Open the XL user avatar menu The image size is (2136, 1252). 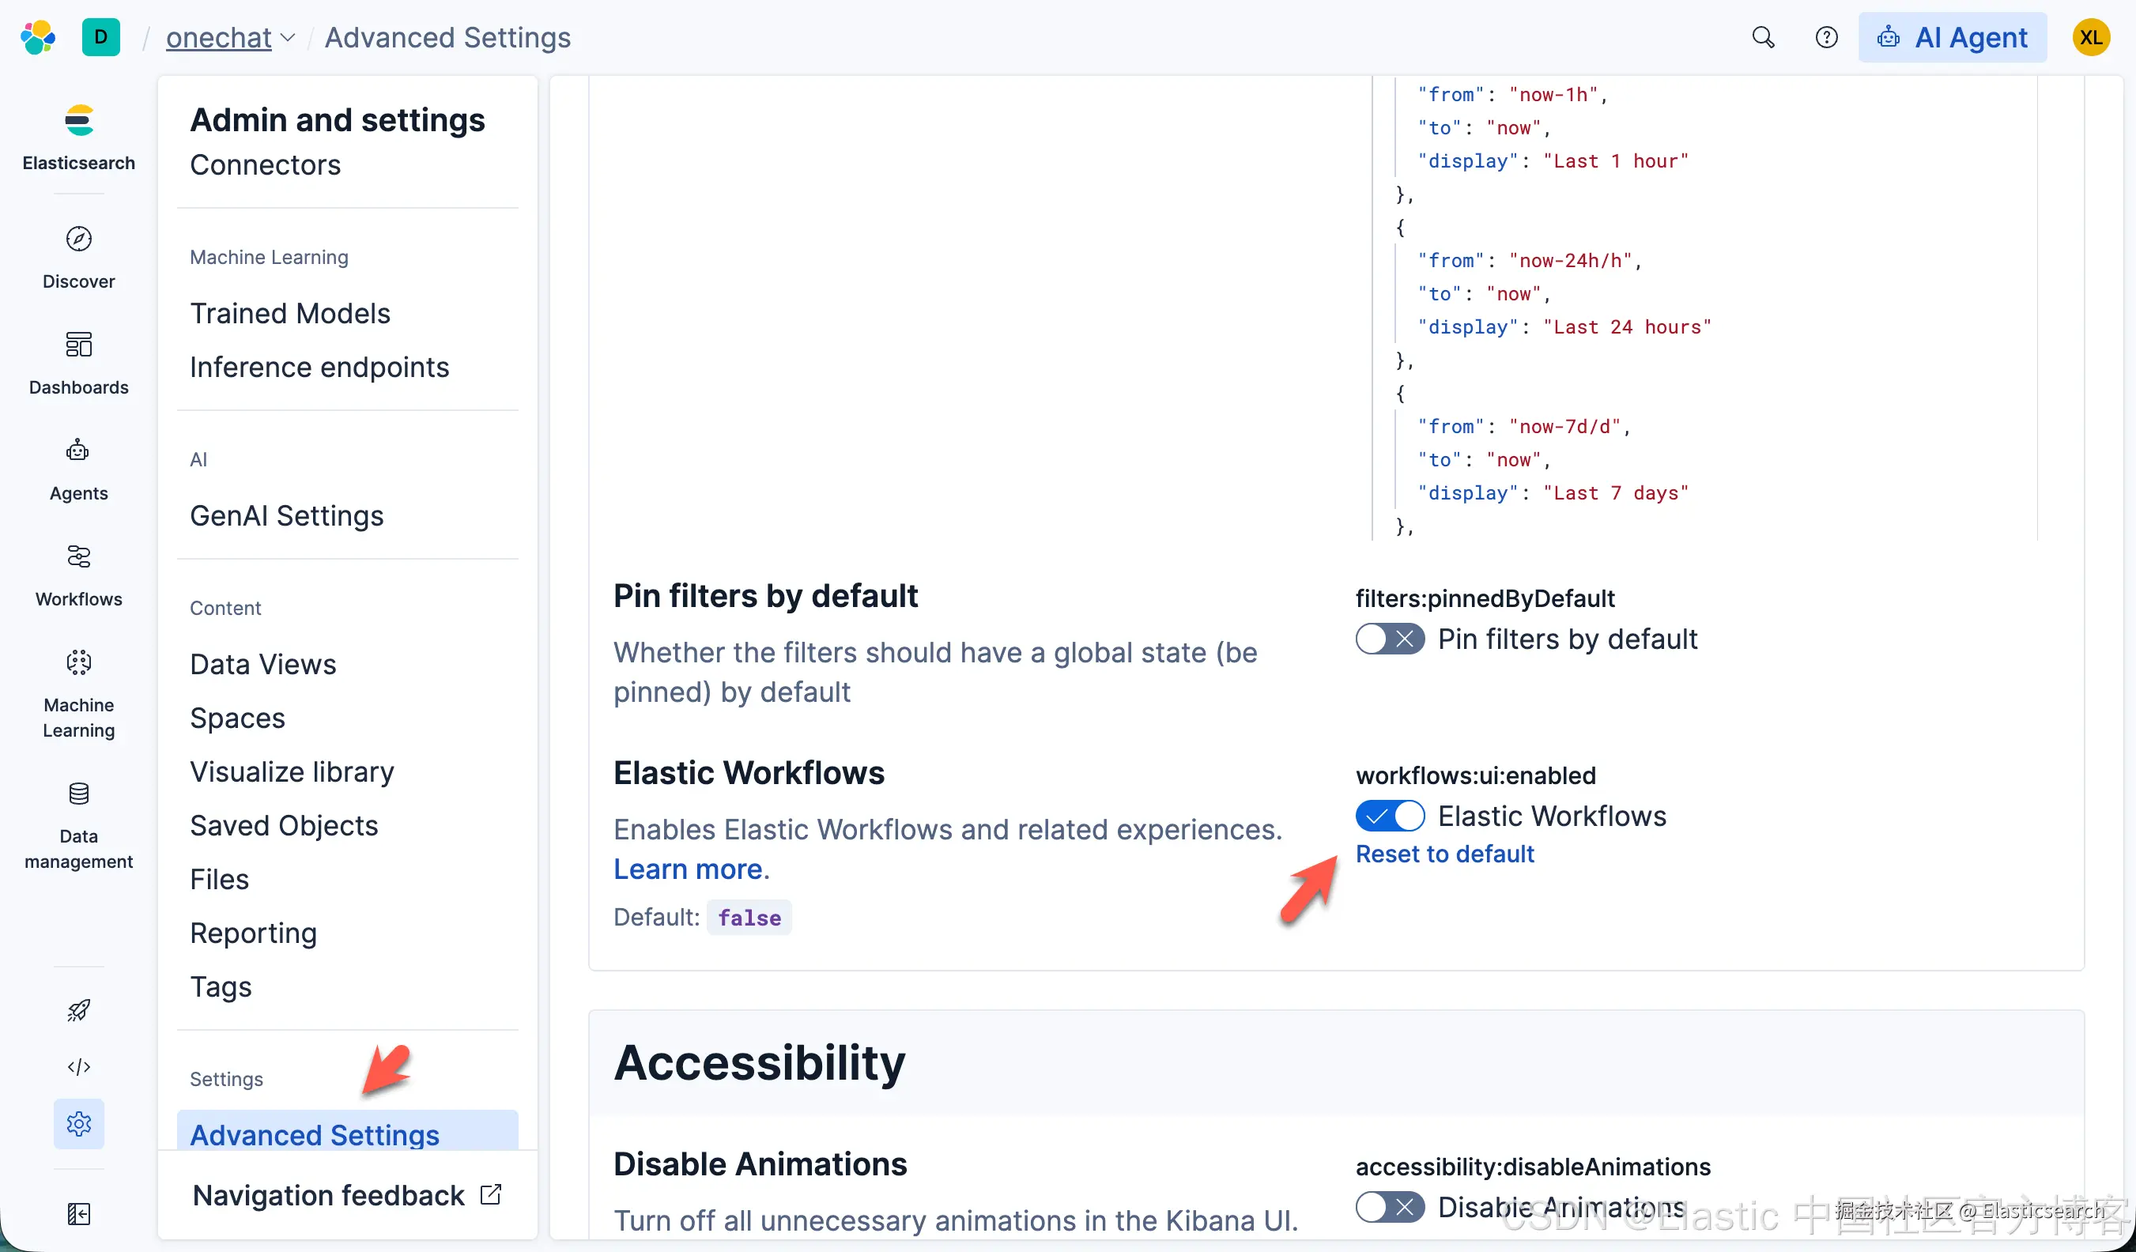[x=2090, y=37]
